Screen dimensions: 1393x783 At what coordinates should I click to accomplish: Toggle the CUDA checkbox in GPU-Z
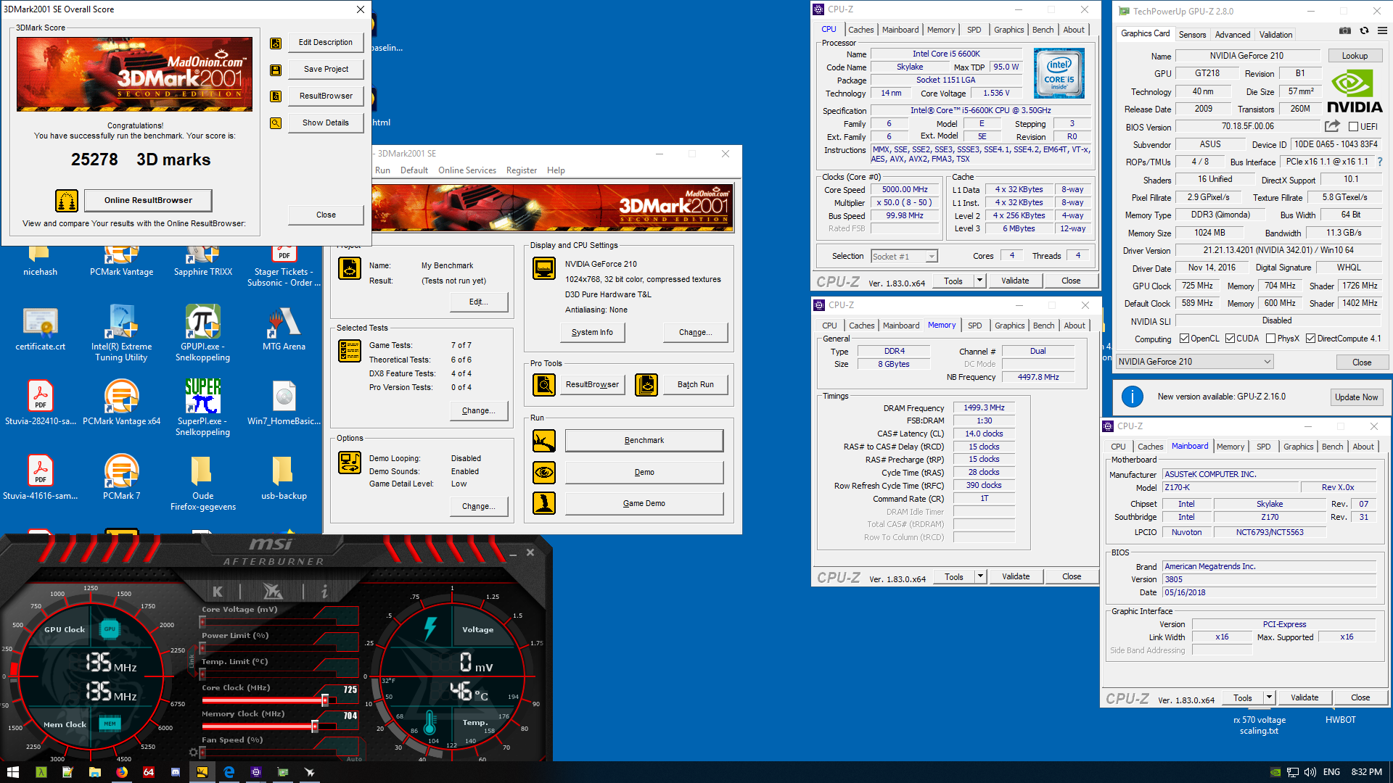[1230, 339]
